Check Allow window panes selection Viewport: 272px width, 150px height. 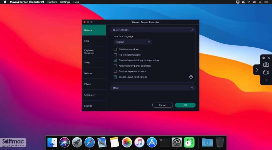click(x=115, y=66)
